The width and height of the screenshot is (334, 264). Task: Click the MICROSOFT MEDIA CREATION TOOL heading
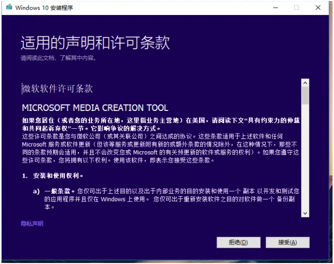(95, 108)
